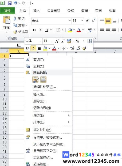
Task: Click the ribbon phonetic guide wén icon
Action: (x=90, y=30)
